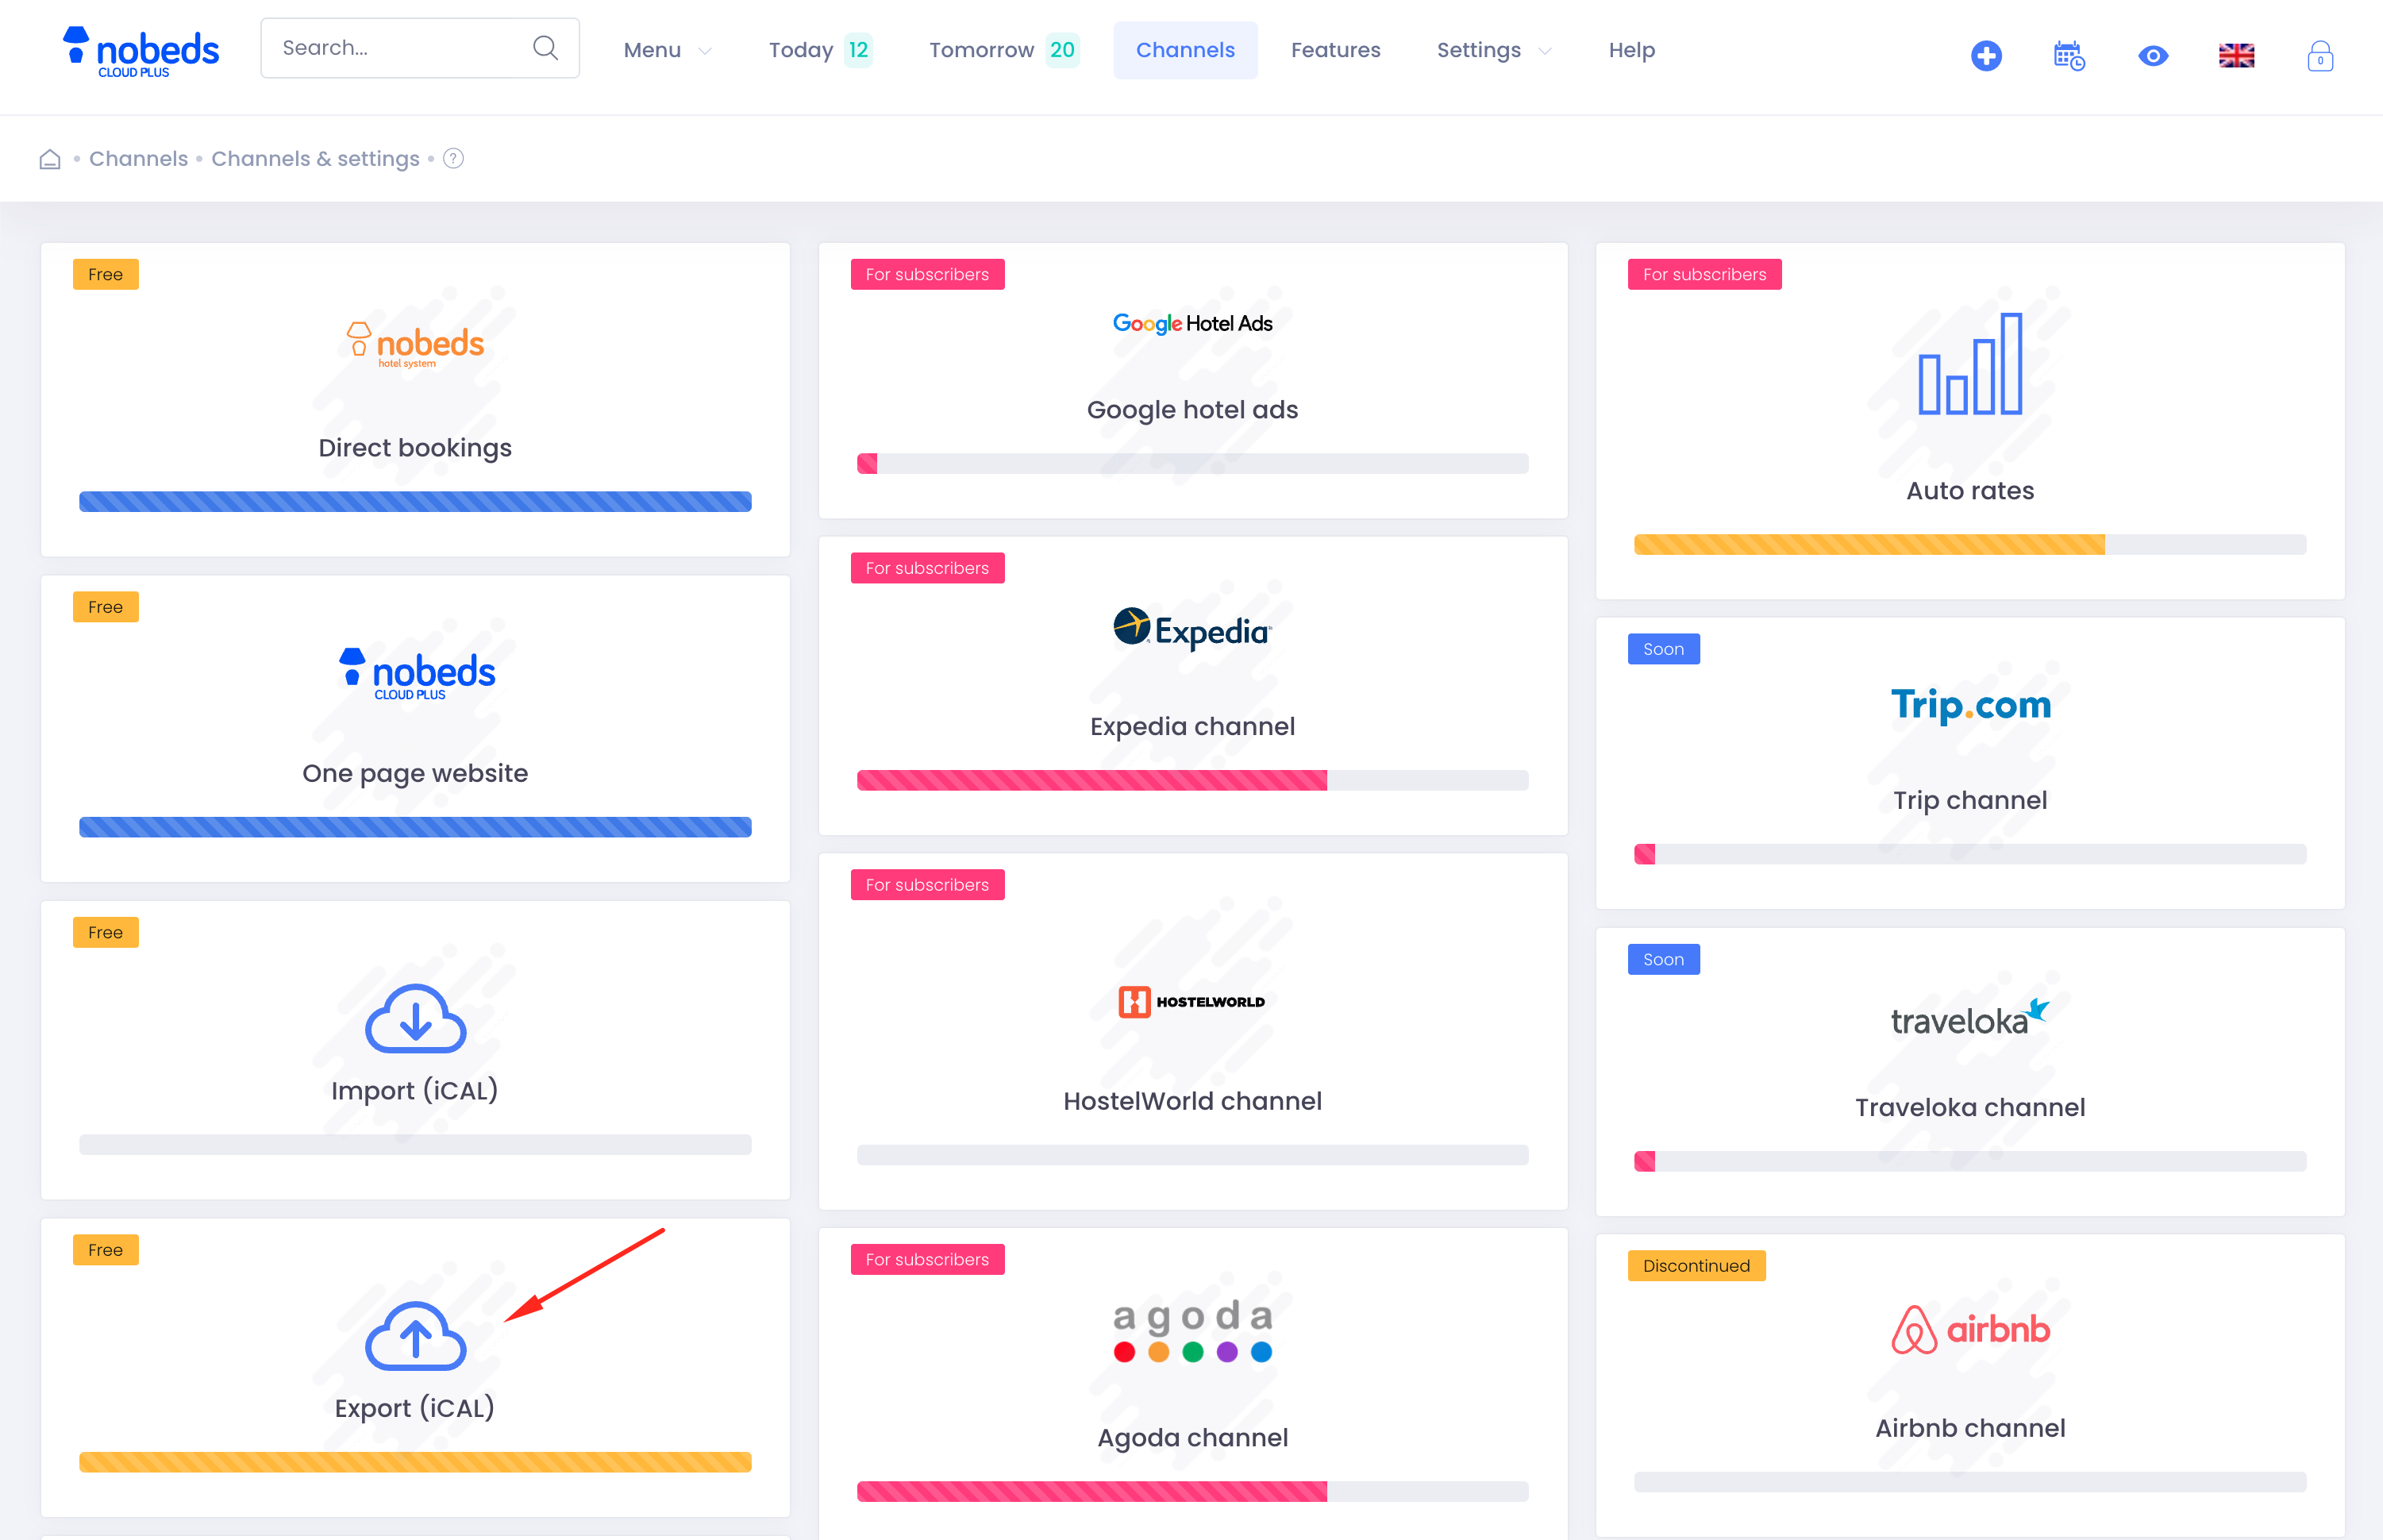
Task: Click the home icon in breadcrumb
Action: point(50,159)
